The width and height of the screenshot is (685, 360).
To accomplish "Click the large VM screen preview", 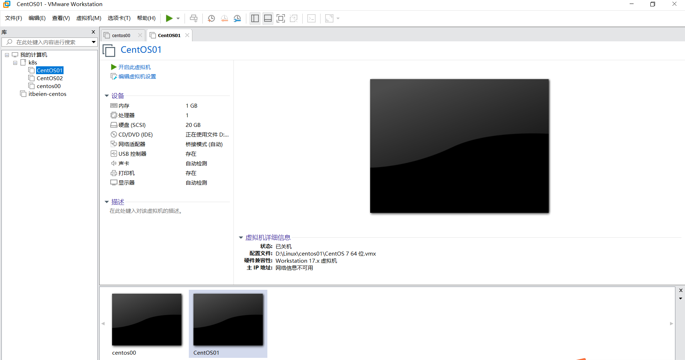I will click(x=459, y=146).
